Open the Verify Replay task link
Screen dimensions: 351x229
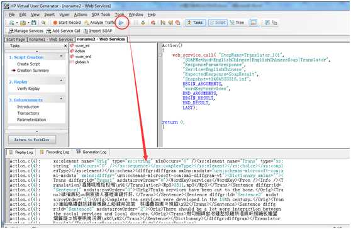28,89
